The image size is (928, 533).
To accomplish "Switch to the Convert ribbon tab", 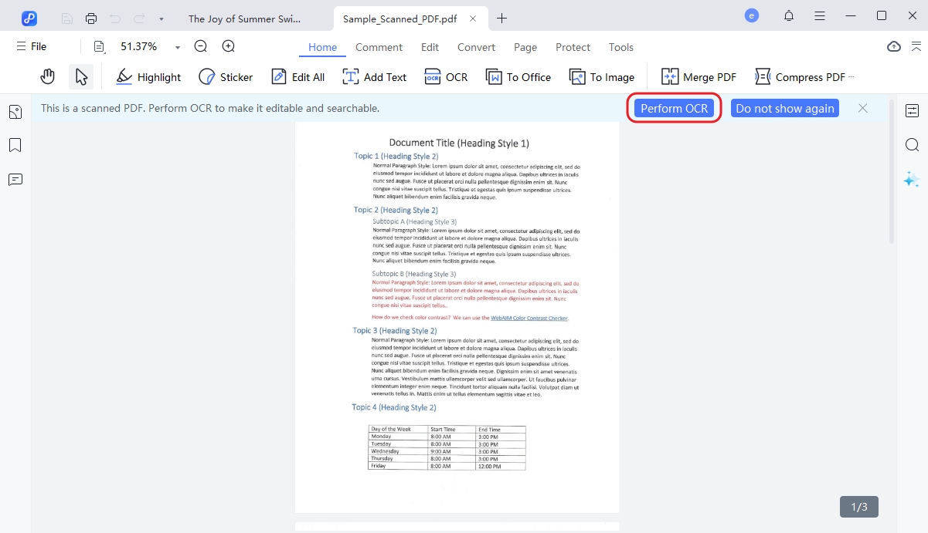I will point(476,47).
